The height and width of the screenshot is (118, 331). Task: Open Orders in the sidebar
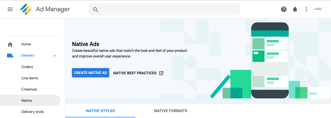tap(27, 67)
